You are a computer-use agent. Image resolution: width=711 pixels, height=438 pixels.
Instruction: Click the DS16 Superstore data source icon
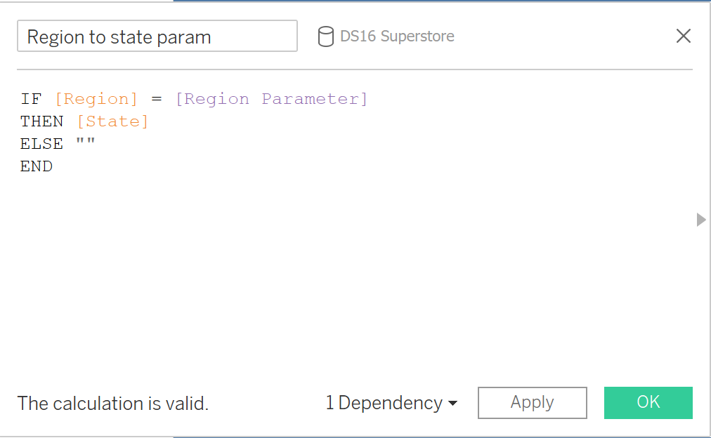(325, 36)
